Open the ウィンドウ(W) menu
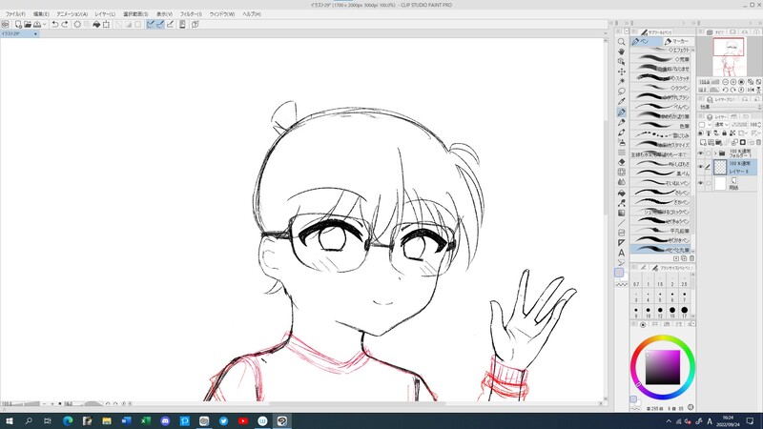763x429 pixels. 222,14
